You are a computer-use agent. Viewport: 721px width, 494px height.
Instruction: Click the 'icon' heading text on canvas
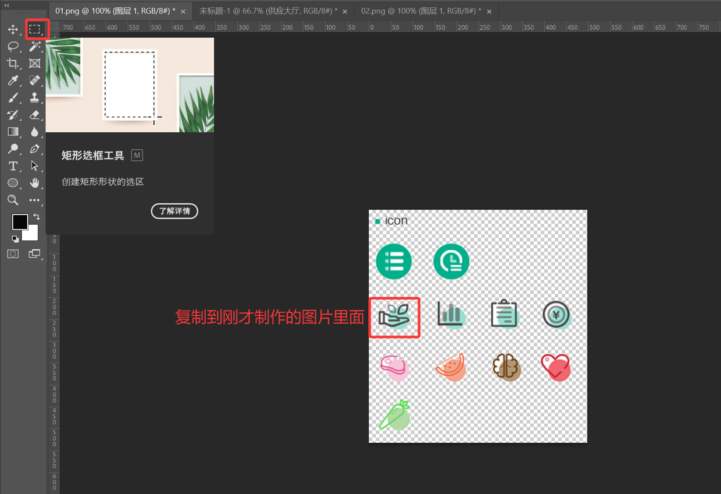(x=396, y=221)
